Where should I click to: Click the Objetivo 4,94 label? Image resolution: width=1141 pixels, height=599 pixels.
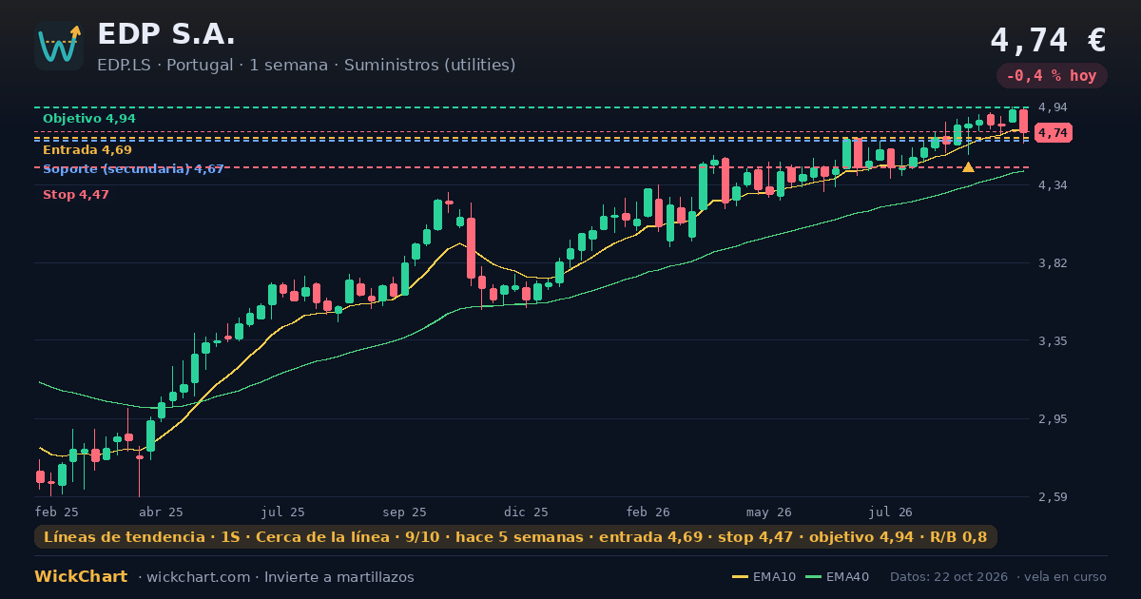(x=89, y=119)
